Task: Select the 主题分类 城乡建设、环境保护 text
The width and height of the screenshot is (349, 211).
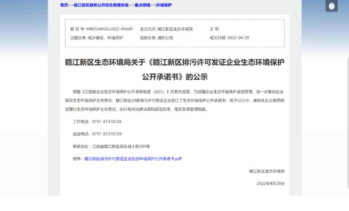Action: tap(96, 38)
